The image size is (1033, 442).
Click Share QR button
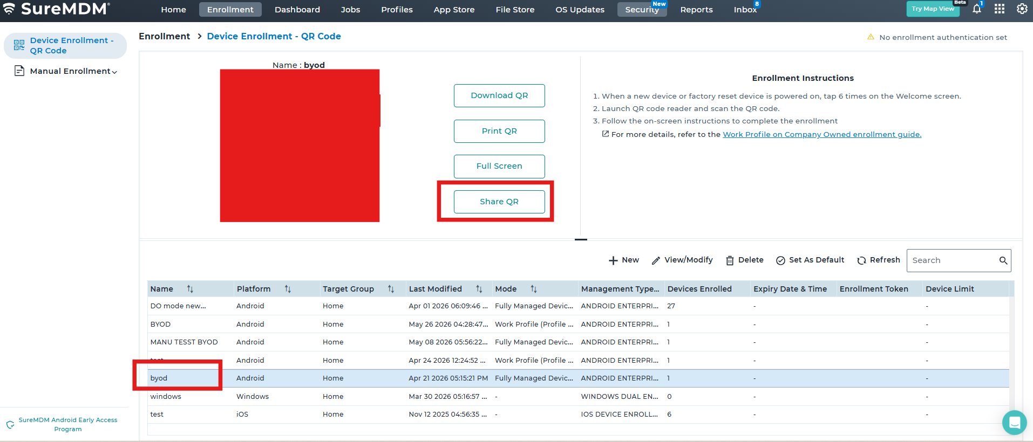tap(499, 202)
